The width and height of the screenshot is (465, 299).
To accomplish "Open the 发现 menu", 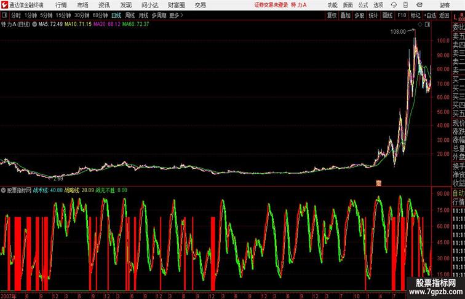I will 125,5.
